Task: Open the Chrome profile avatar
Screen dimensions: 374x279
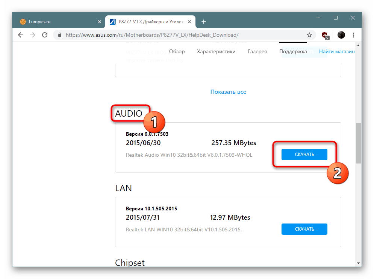Action: (x=341, y=35)
